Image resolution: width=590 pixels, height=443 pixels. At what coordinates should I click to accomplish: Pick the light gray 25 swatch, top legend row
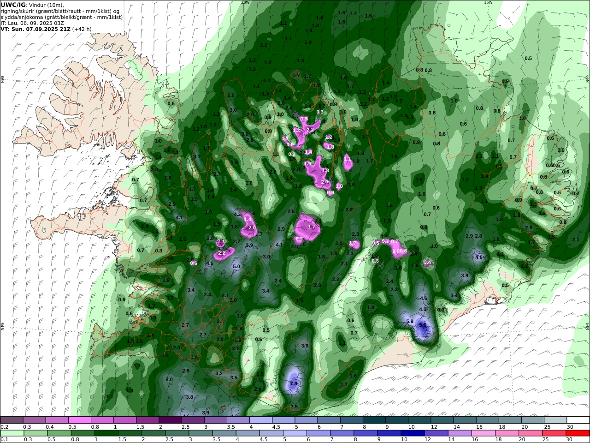coord(555,420)
